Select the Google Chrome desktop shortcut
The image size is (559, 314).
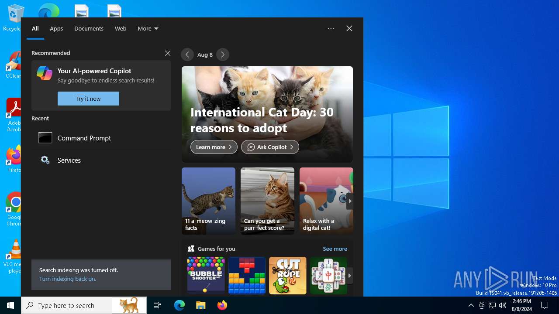[13, 209]
